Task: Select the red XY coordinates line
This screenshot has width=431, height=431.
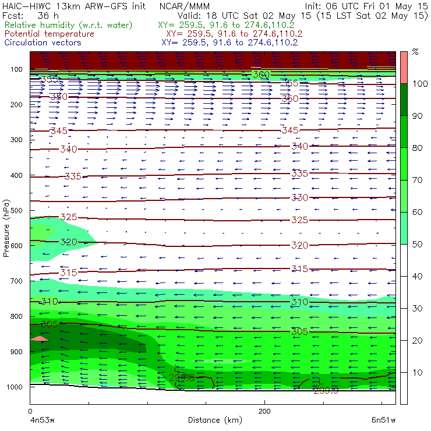Action: tap(234, 34)
